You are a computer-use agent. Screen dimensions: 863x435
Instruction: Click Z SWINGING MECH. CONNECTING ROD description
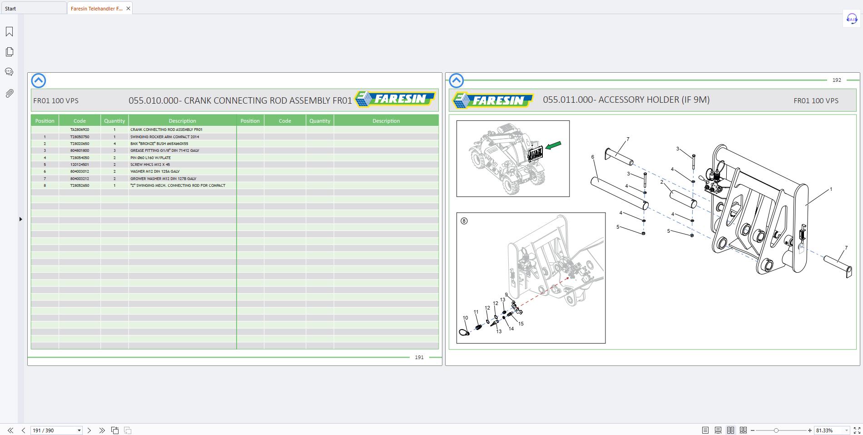click(178, 185)
